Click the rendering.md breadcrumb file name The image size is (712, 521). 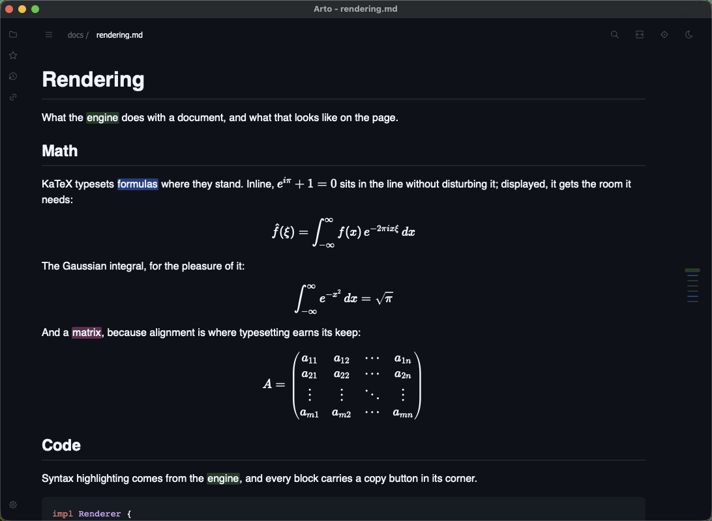(x=119, y=35)
